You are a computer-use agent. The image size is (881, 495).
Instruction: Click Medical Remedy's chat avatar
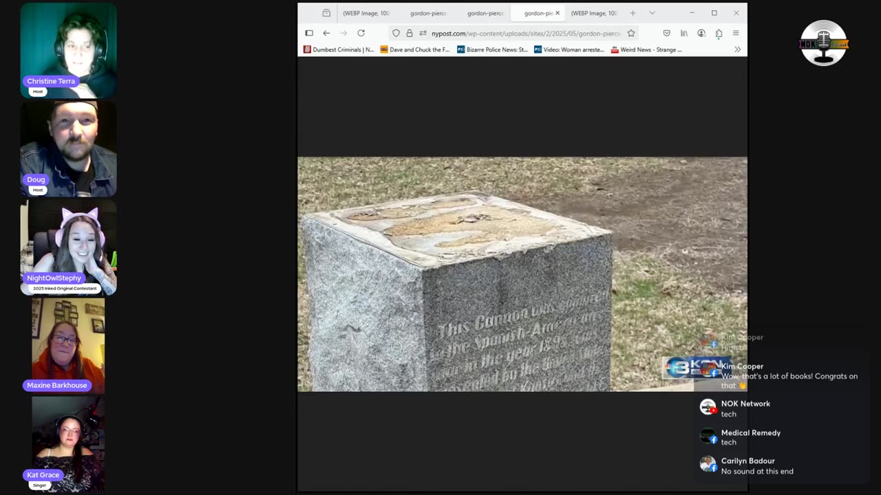(708, 436)
